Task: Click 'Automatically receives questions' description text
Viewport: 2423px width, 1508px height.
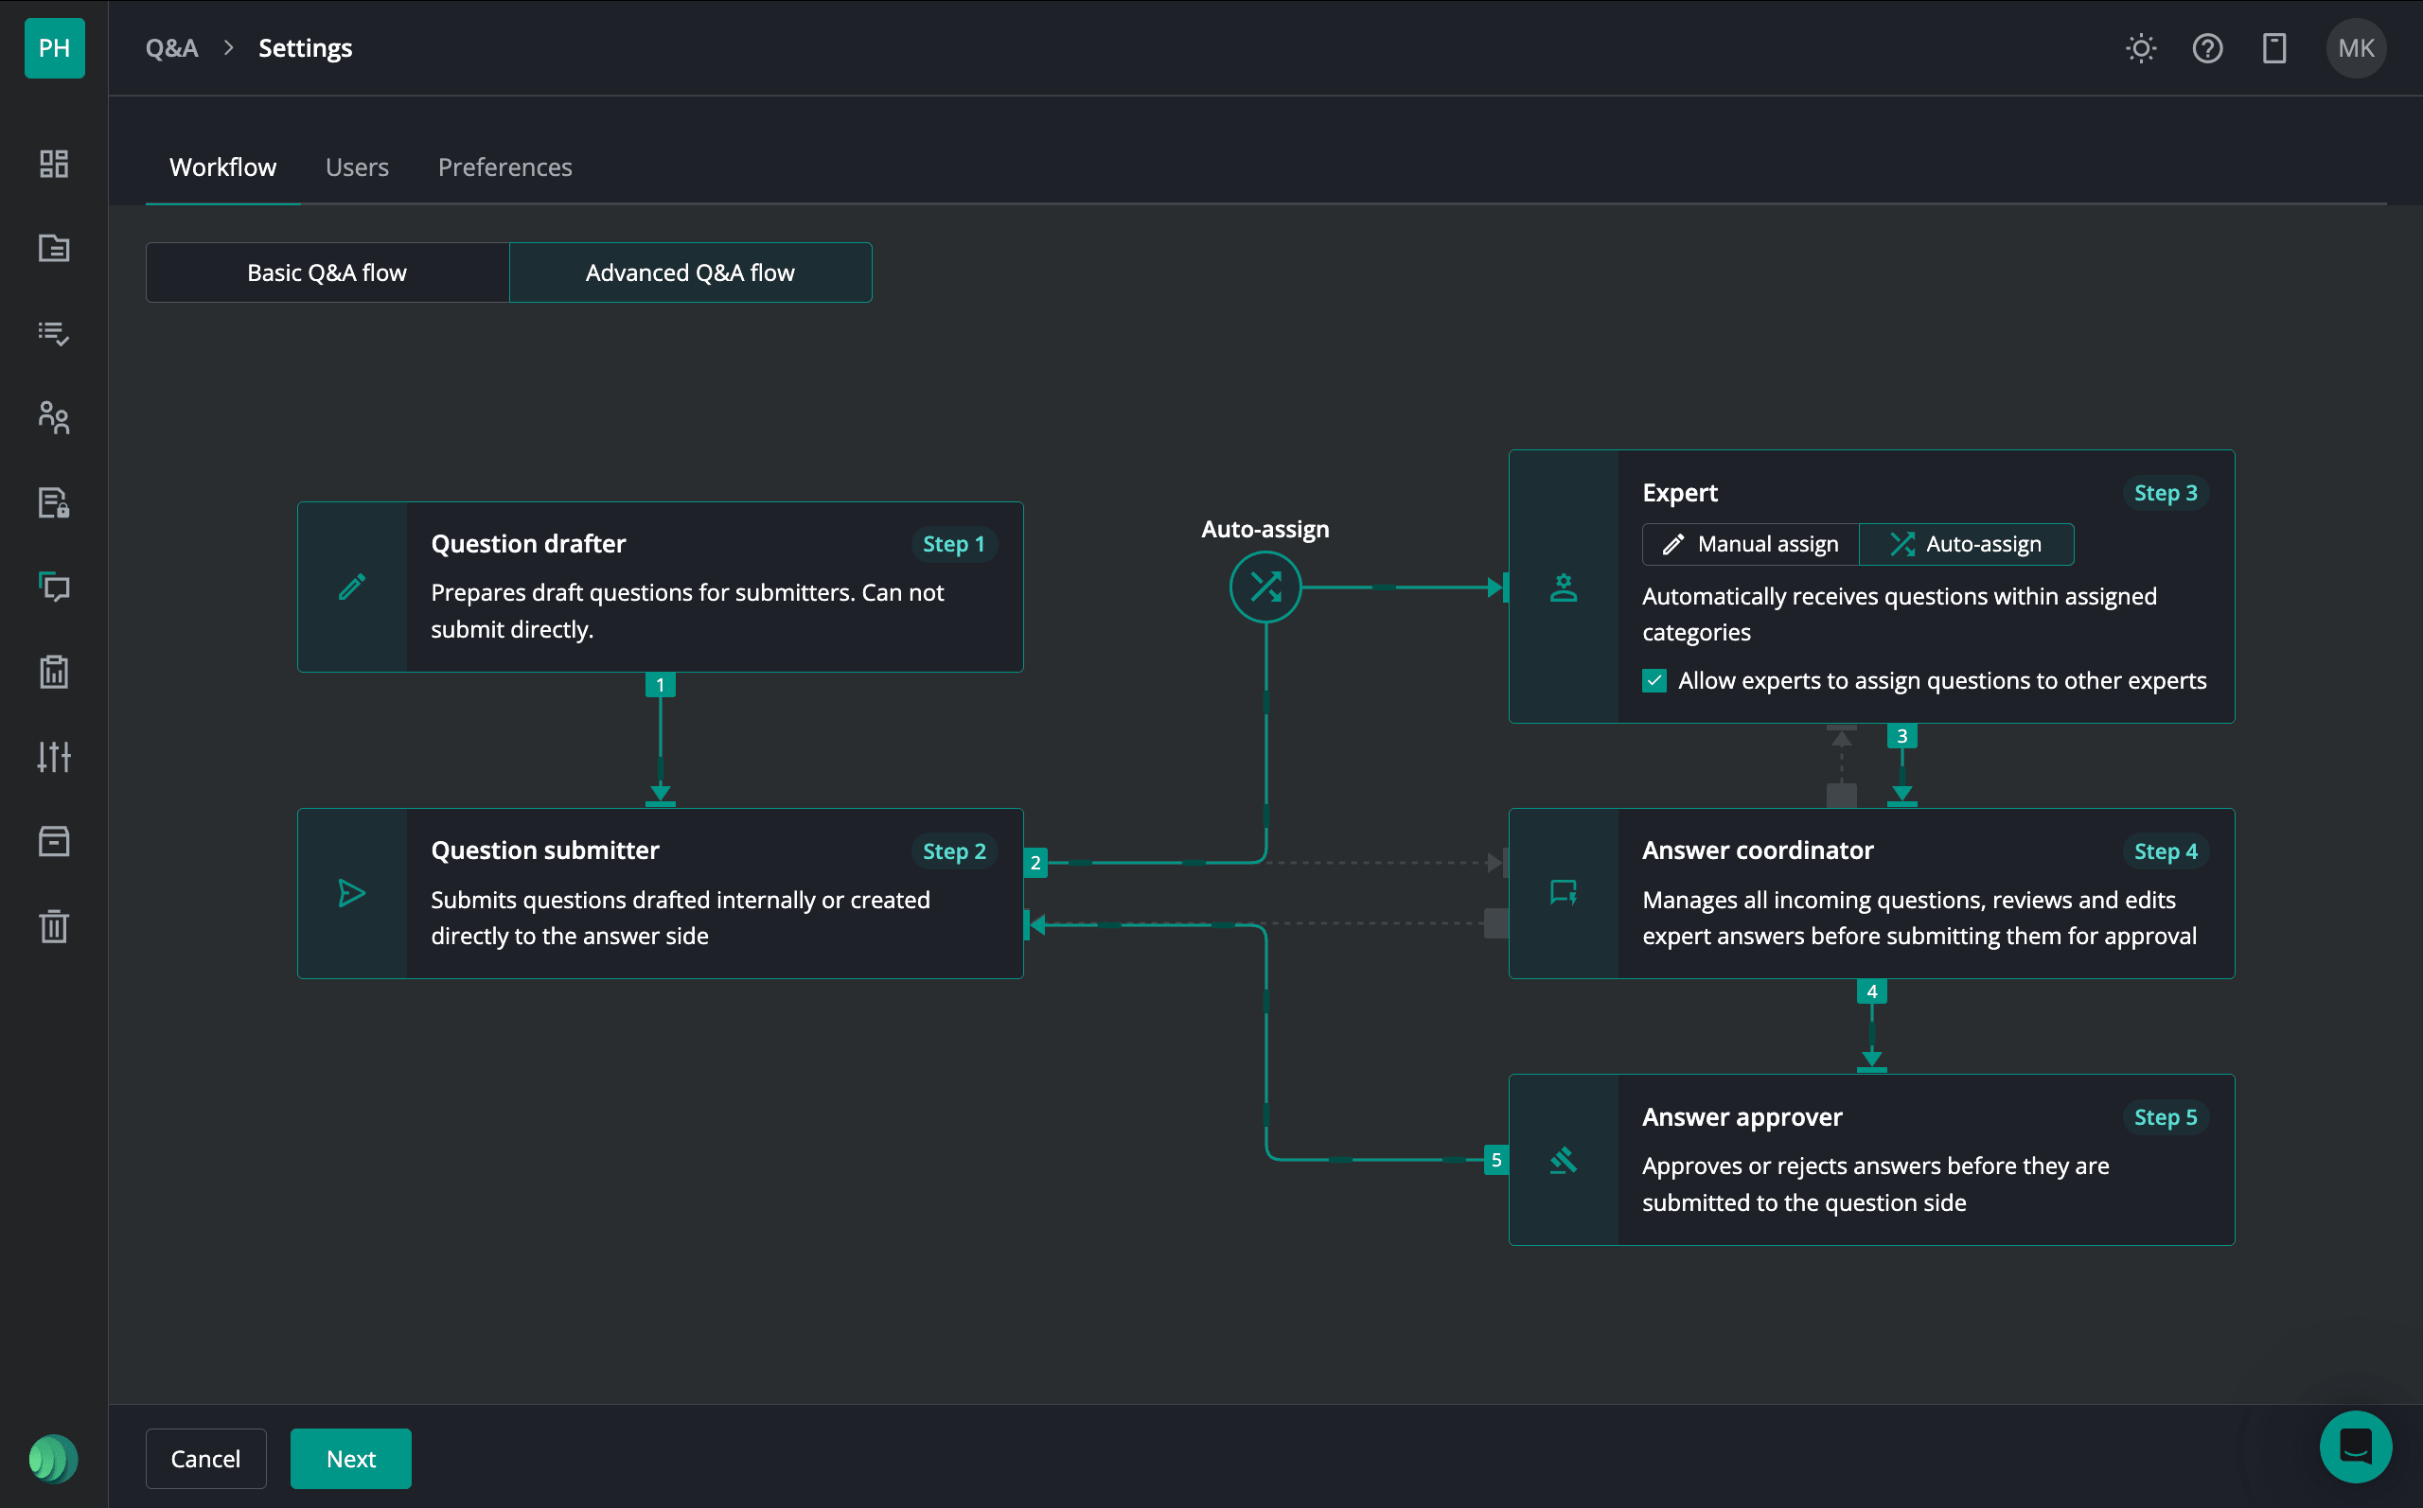Action: point(1900,614)
